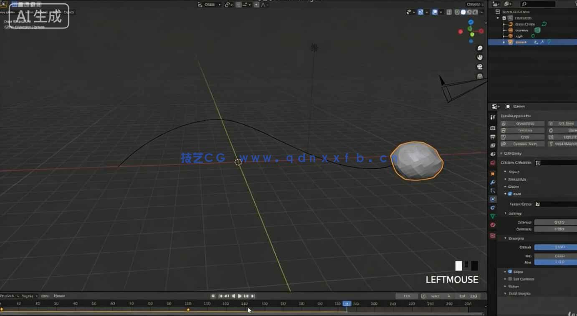Expand the Settings section in Properties panel
The width and height of the screenshot is (577, 316).
pos(506,214)
